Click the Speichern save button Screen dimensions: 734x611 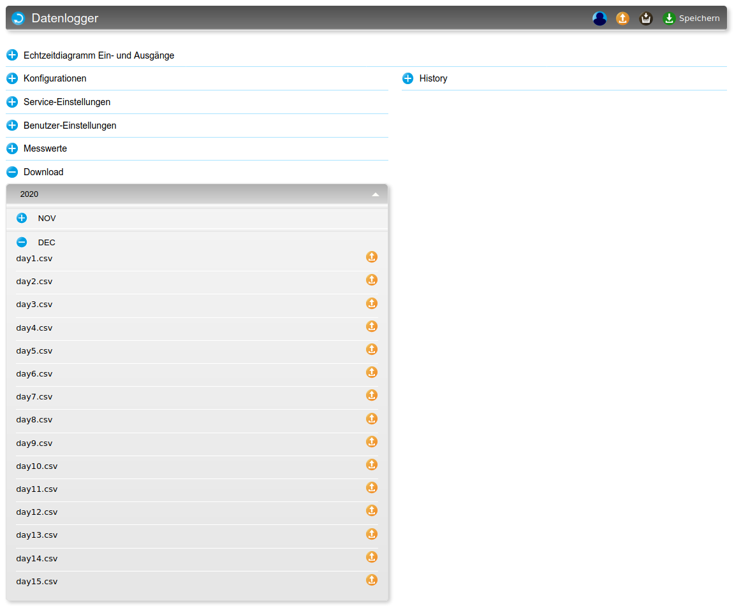pos(691,18)
